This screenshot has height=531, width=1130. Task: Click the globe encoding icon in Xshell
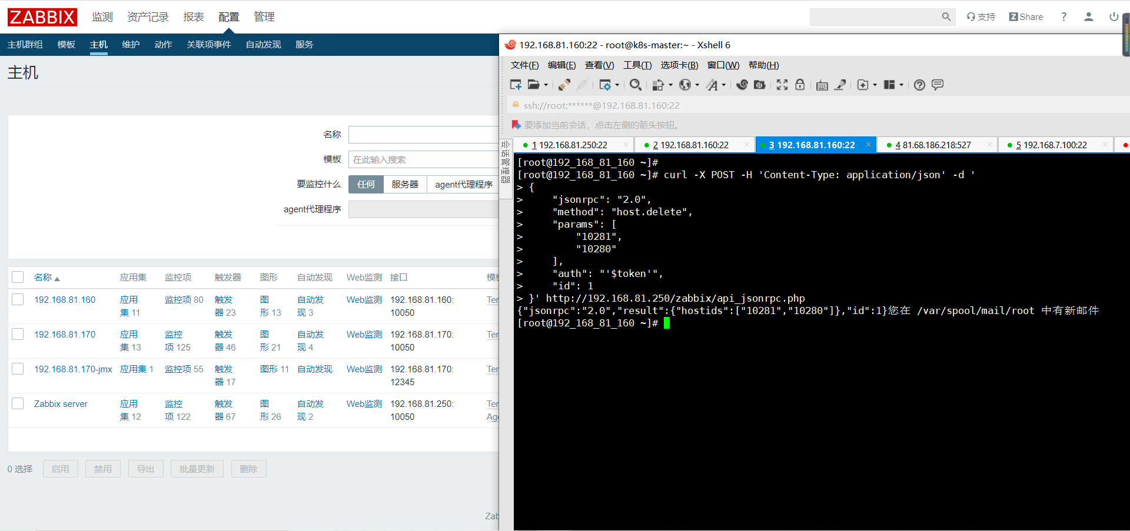pos(685,85)
